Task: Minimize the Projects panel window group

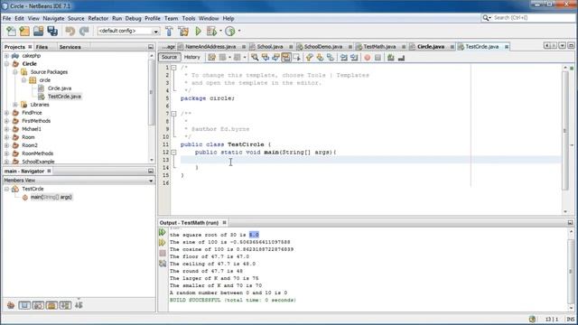Action: [x=151, y=47]
